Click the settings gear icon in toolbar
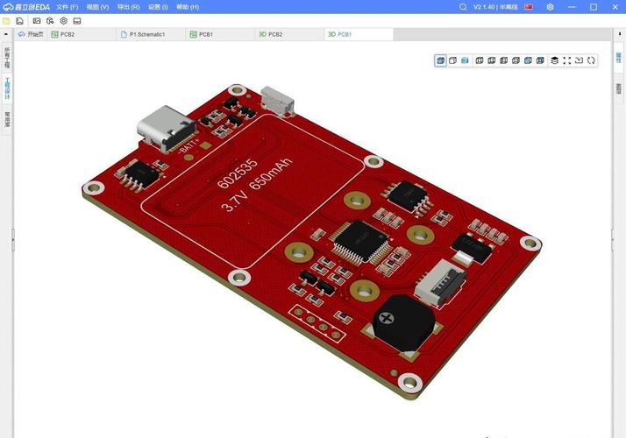Viewport: 626px width, 438px height. pos(63,20)
